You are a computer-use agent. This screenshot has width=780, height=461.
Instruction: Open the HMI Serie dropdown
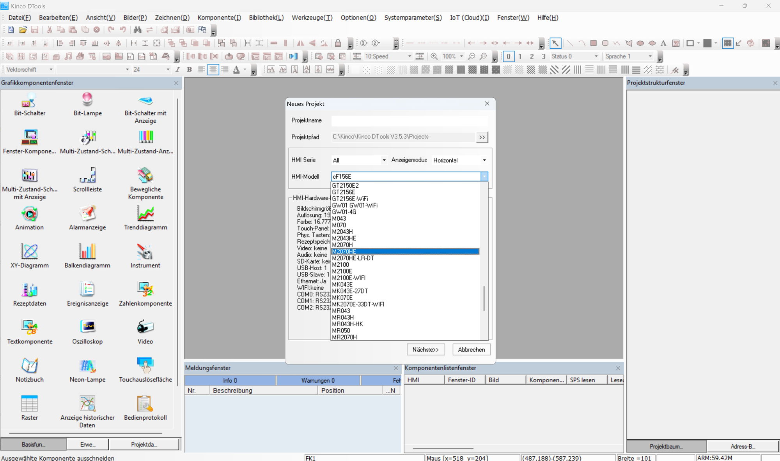pos(384,160)
